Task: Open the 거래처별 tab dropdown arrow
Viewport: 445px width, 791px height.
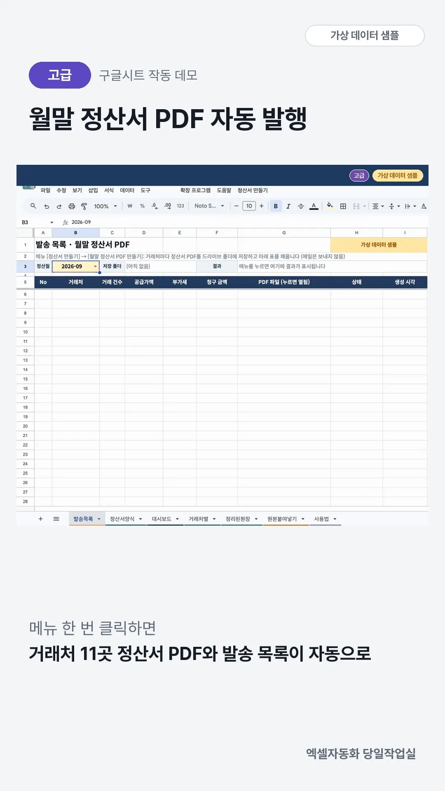Action: 214,519
